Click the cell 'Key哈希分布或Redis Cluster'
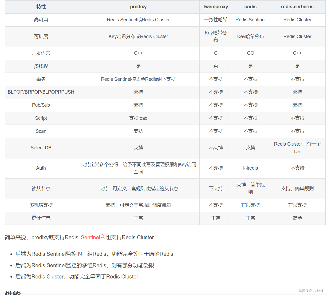 tap(138, 37)
